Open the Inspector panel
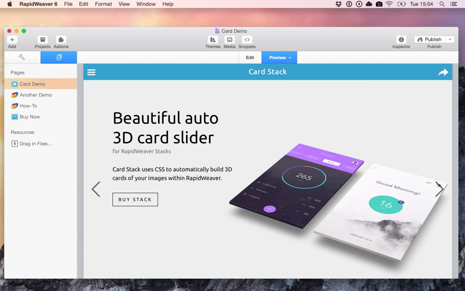The image size is (465, 291). 401,39
